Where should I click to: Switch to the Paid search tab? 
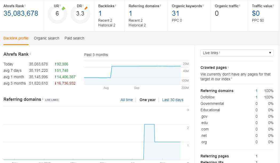(x=74, y=38)
